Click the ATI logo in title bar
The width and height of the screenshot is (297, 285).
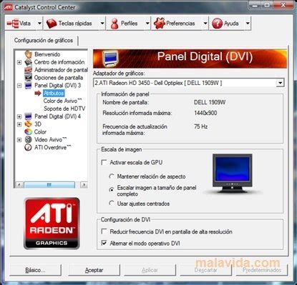[8, 7]
